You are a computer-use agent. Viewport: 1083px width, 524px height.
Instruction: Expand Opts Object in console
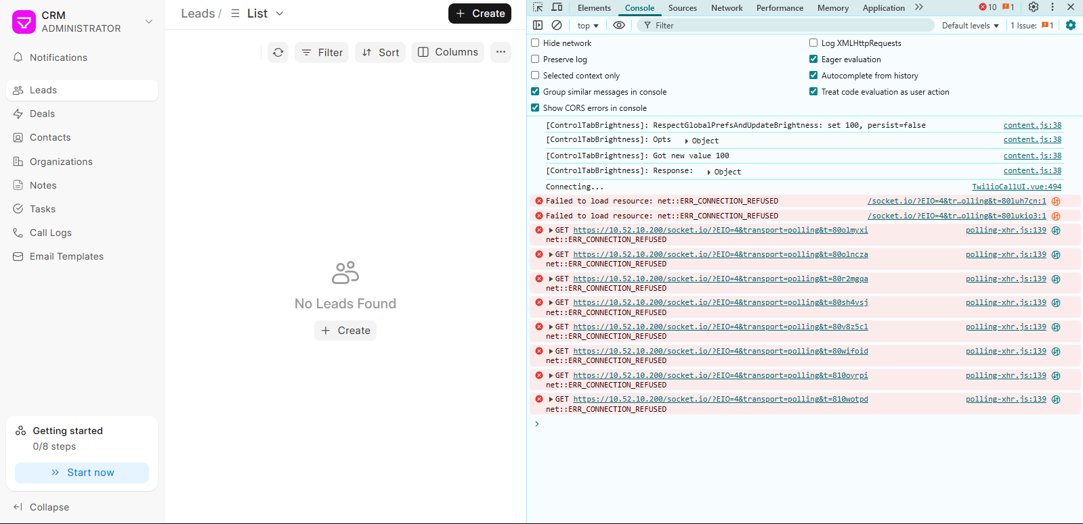(687, 141)
